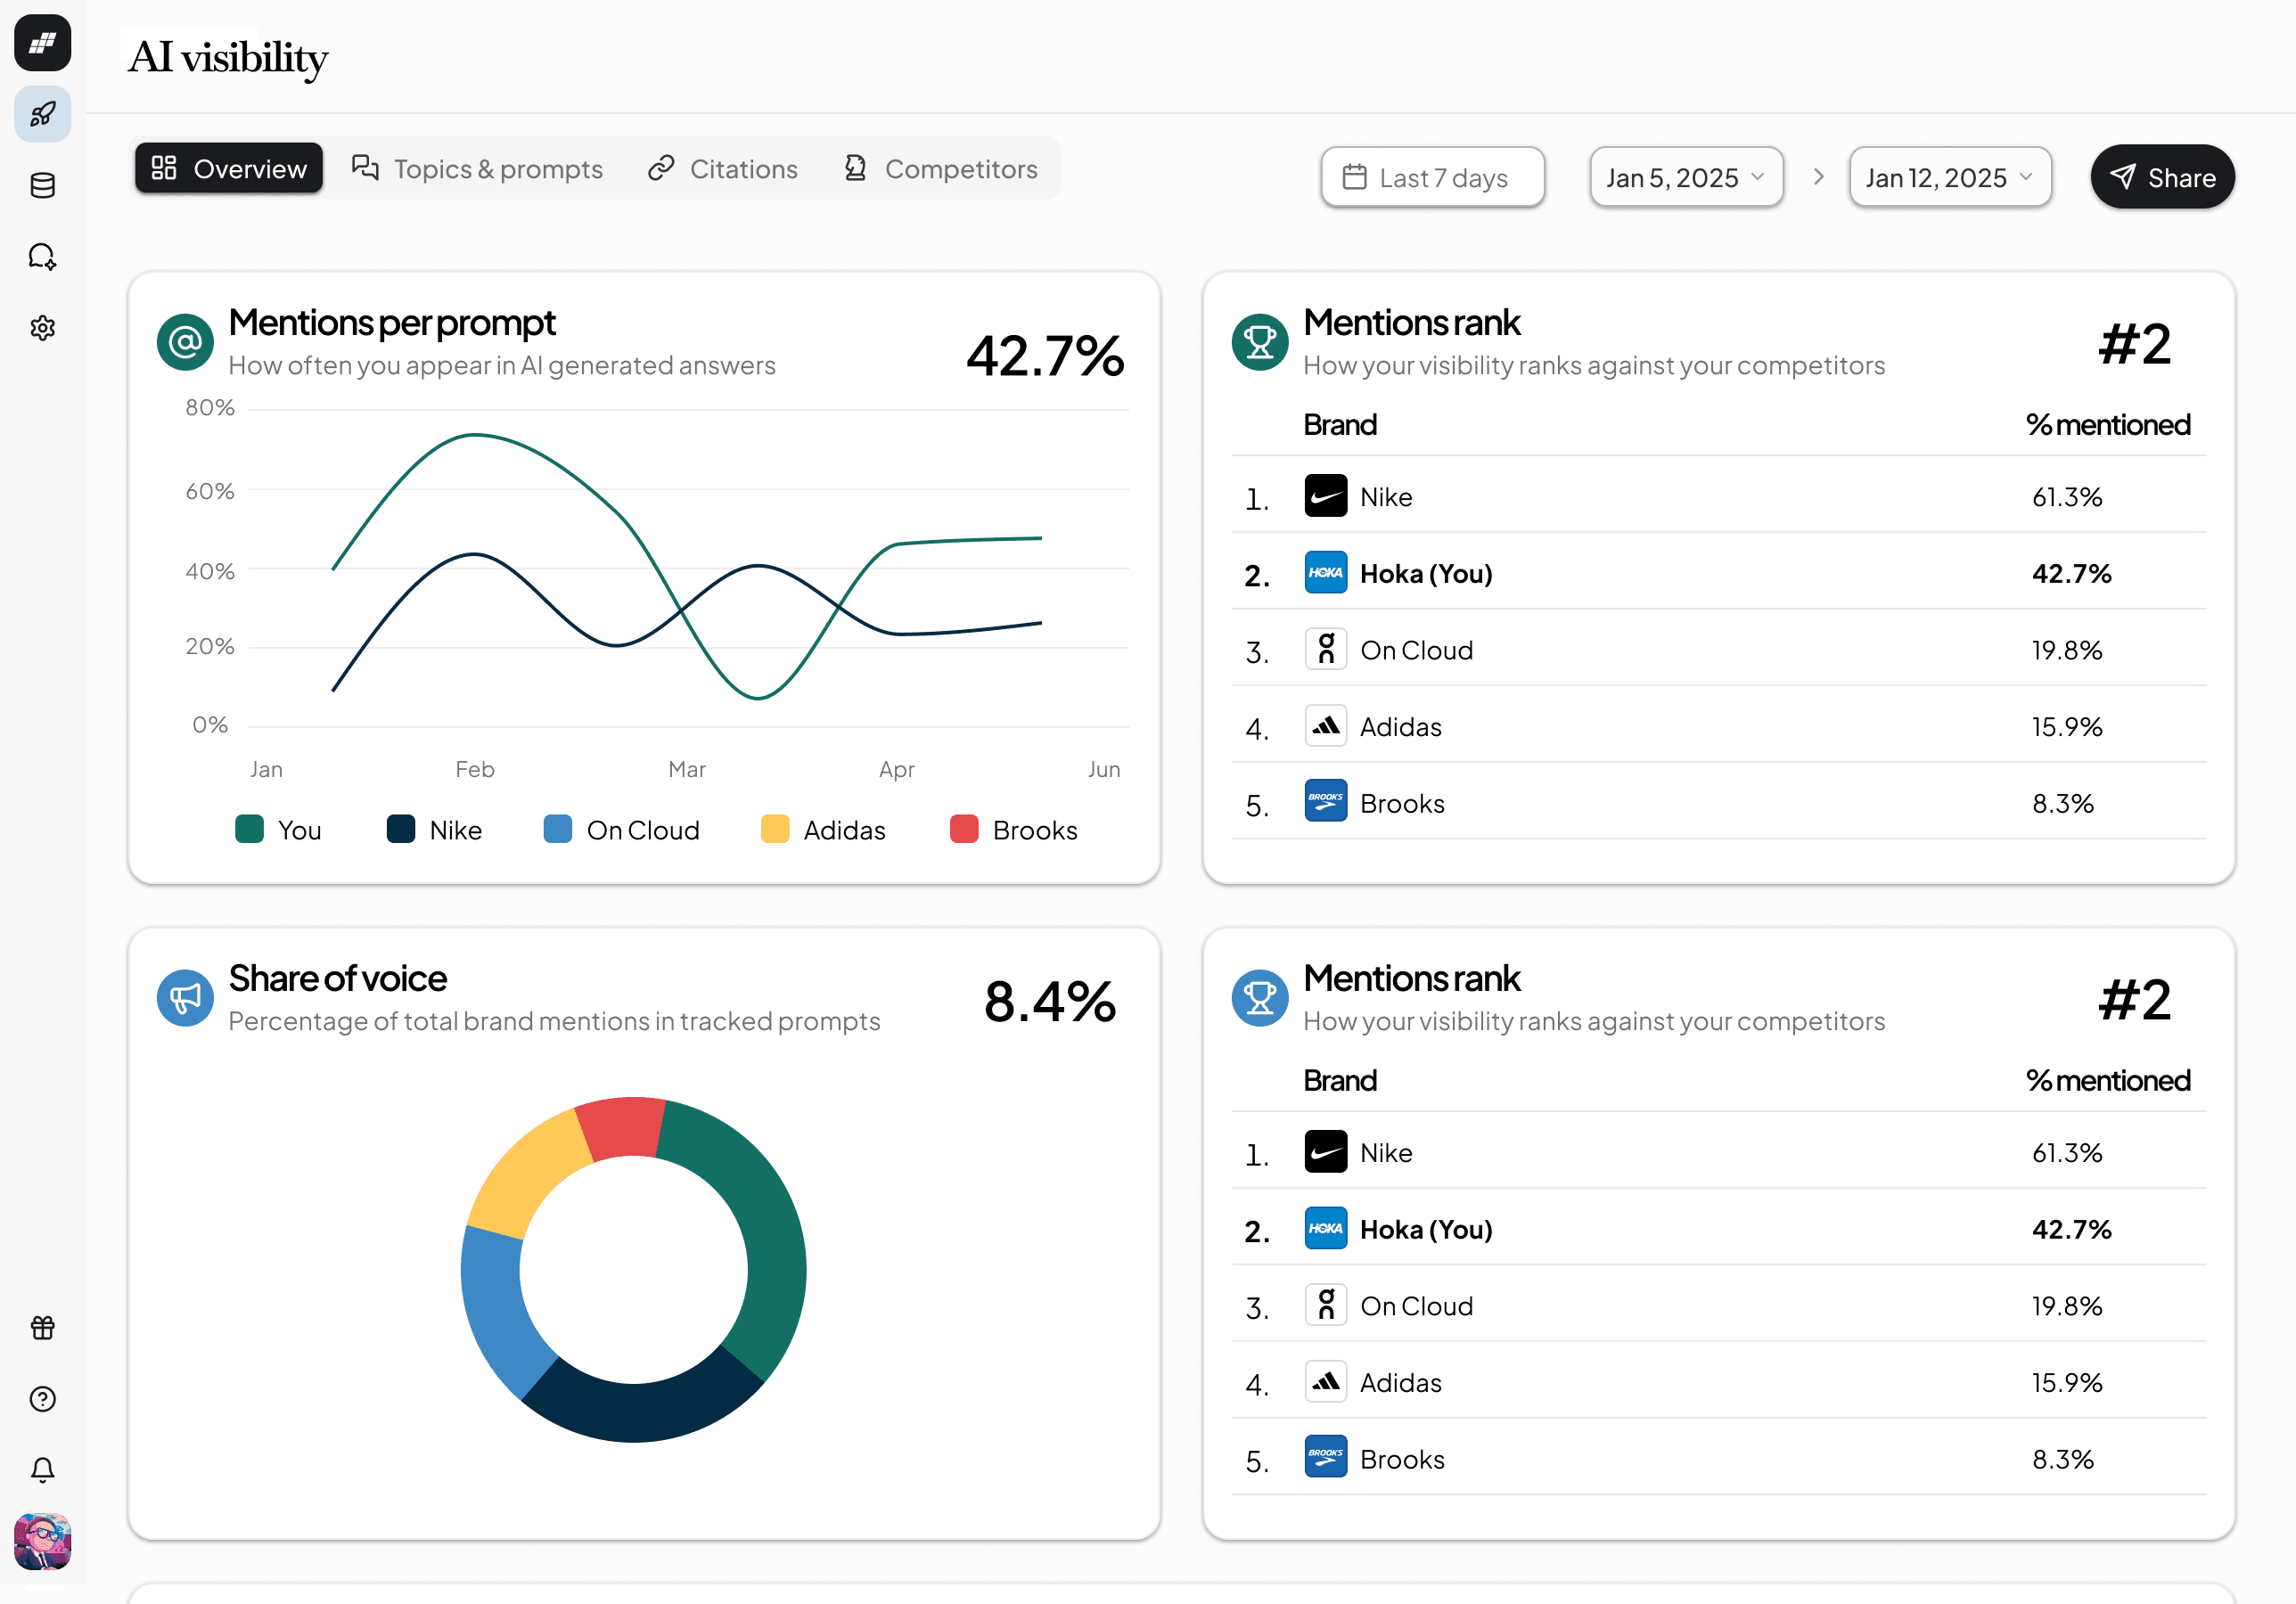This screenshot has width=2296, height=1604.
Task: Click Nike logo in top rank table
Action: (1325, 496)
